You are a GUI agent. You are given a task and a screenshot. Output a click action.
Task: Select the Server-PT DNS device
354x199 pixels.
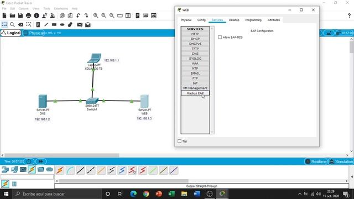43,101
